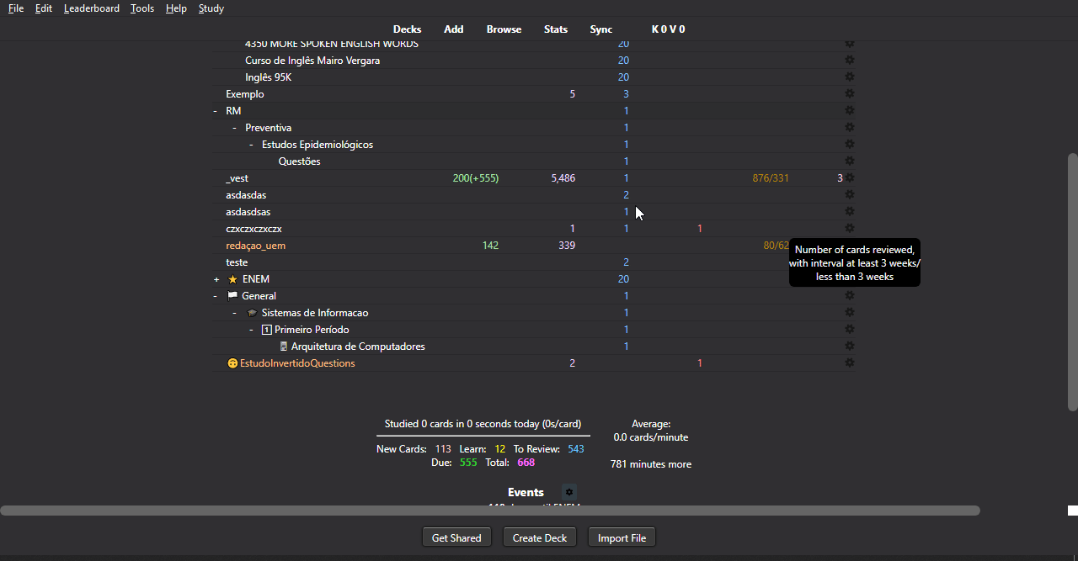Image resolution: width=1078 pixels, height=561 pixels.
Task: Click Sync in the top toolbar
Action: pyautogui.click(x=601, y=29)
